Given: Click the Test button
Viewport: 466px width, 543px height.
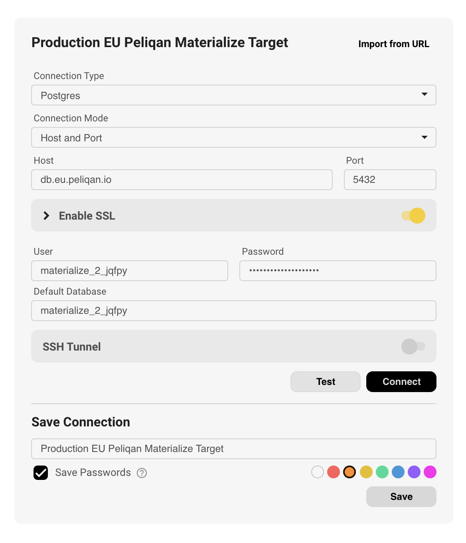Looking at the screenshot, I should pyautogui.click(x=326, y=382).
